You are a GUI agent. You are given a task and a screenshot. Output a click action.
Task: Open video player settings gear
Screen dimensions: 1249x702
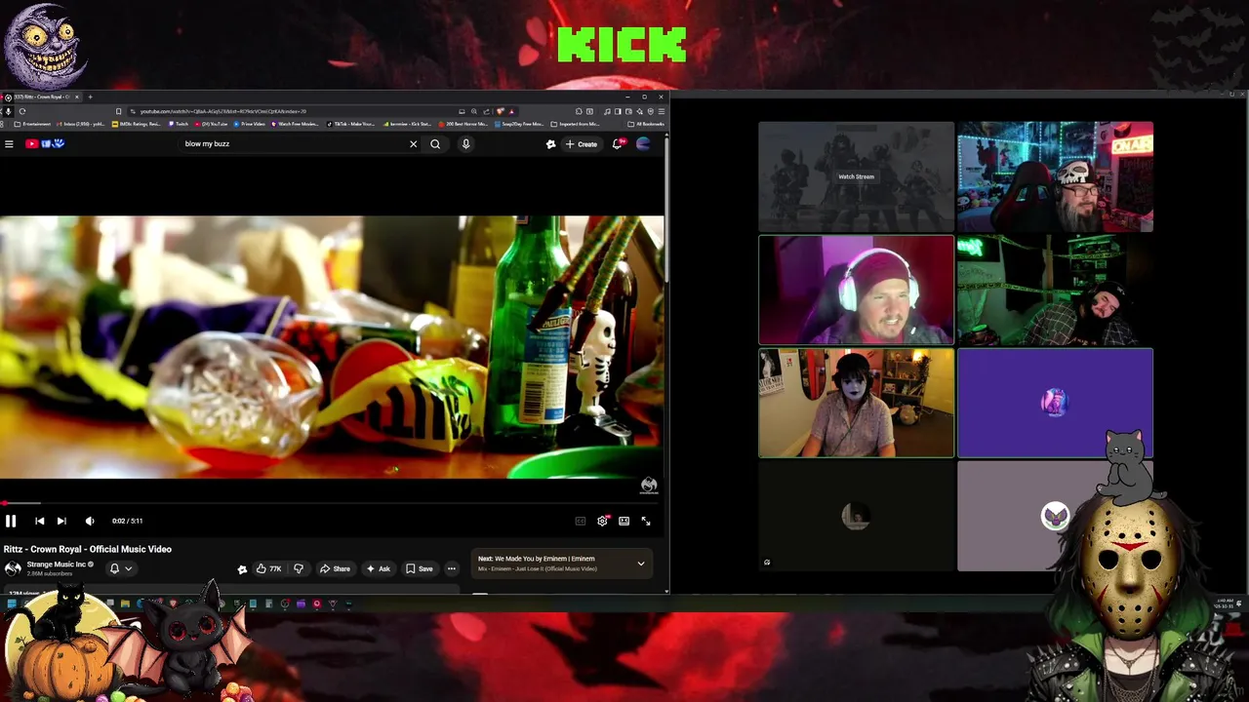[x=602, y=521]
